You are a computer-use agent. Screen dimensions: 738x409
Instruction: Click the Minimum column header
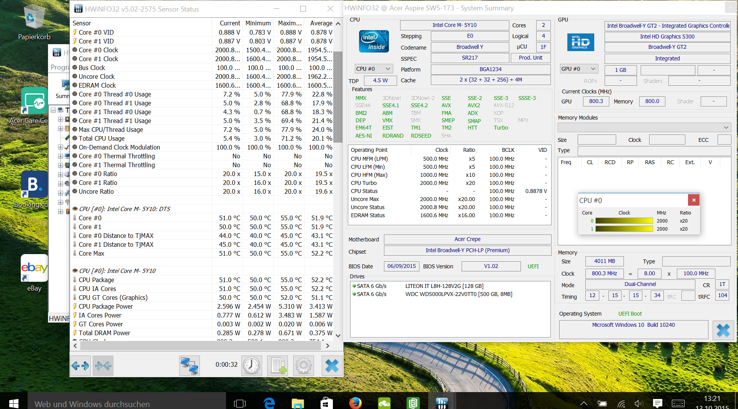[258, 23]
